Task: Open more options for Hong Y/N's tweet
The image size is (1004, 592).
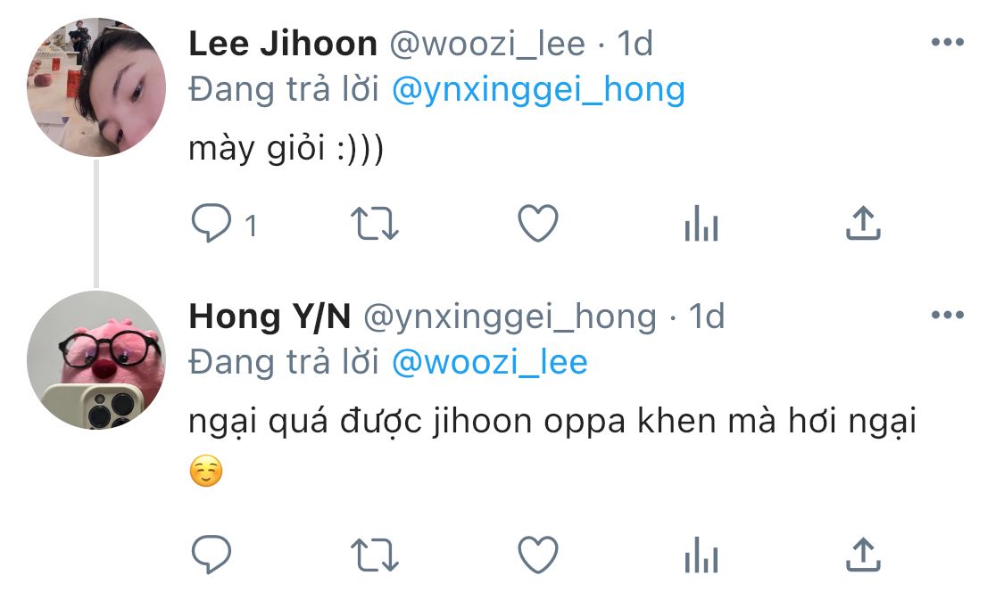Action: (948, 315)
